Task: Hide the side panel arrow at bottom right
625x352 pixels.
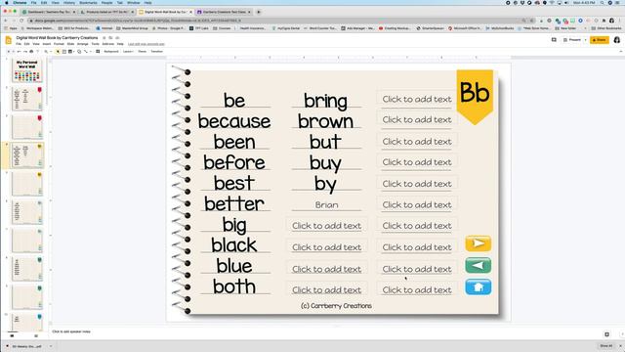Action: [x=622, y=334]
